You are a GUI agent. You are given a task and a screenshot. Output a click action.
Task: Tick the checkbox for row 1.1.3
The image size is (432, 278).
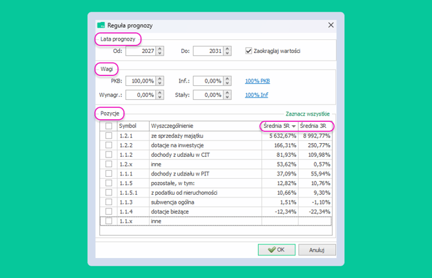click(108, 202)
